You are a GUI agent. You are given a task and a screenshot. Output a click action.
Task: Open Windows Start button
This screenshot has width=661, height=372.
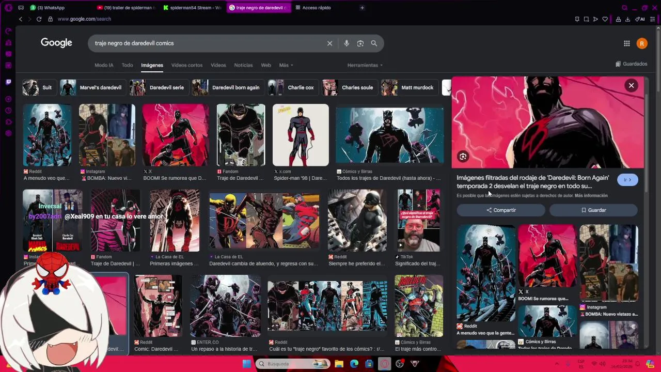[246, 364]
